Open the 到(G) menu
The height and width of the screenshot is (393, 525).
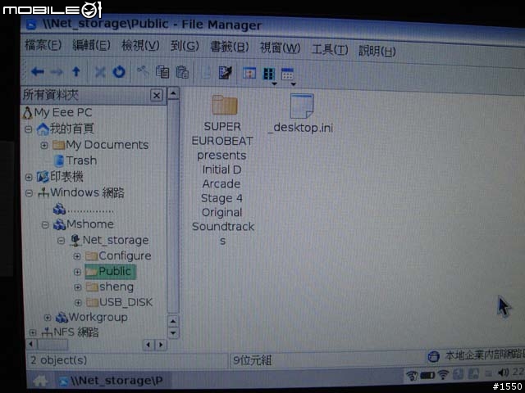coord(185,46)
